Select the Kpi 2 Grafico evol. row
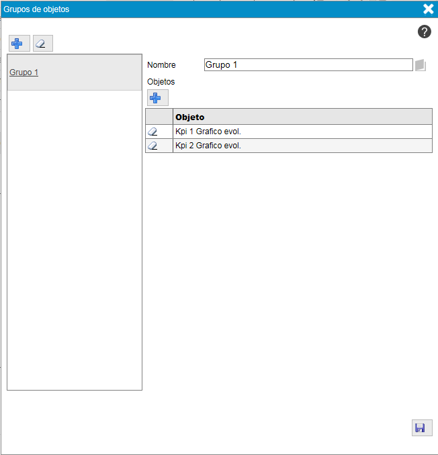Viewport: 438px width, 455px height. tap(302, 146)
